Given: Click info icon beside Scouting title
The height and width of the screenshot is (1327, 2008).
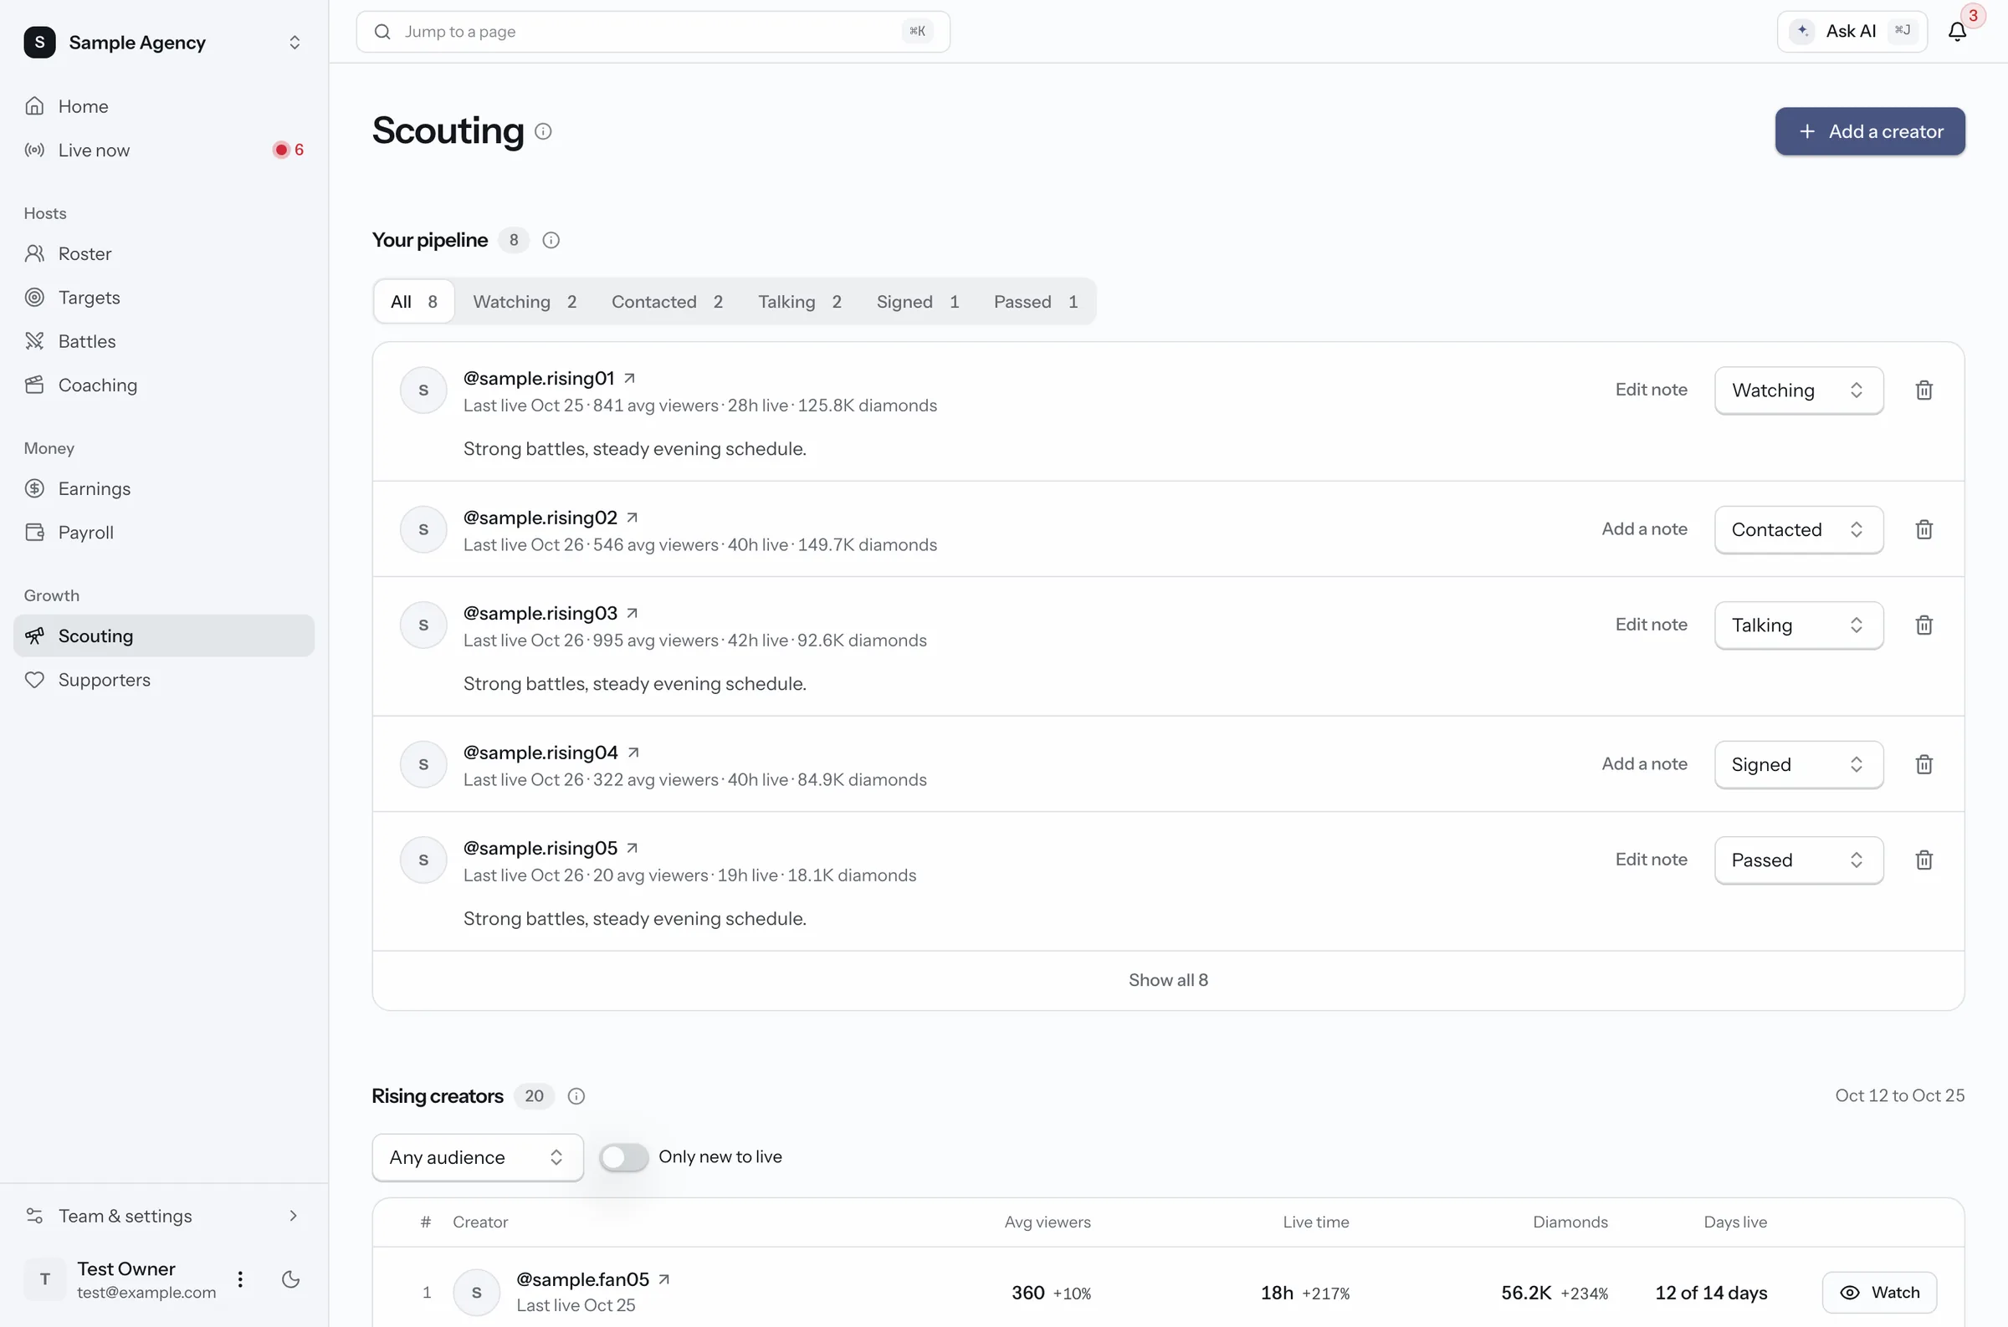Looking at the screenshot, I should point(544,131).
